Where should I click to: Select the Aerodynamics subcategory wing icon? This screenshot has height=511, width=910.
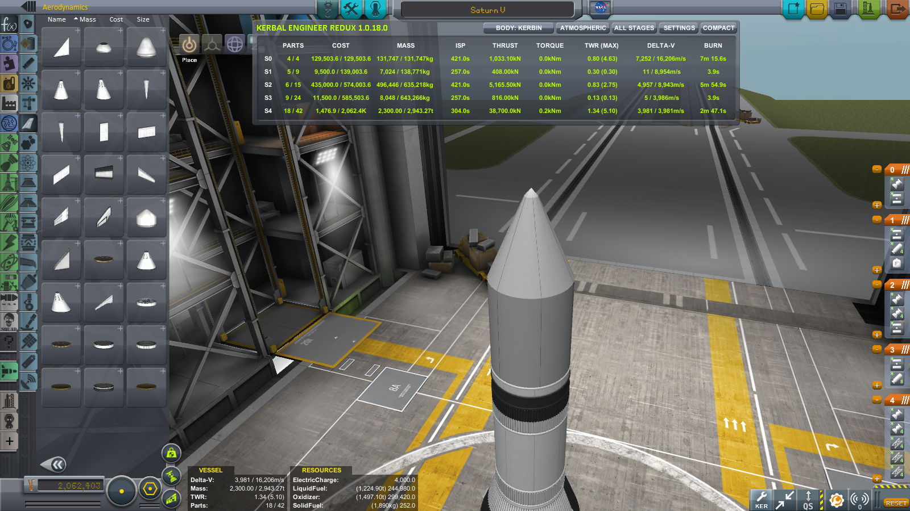coord(28,123)
